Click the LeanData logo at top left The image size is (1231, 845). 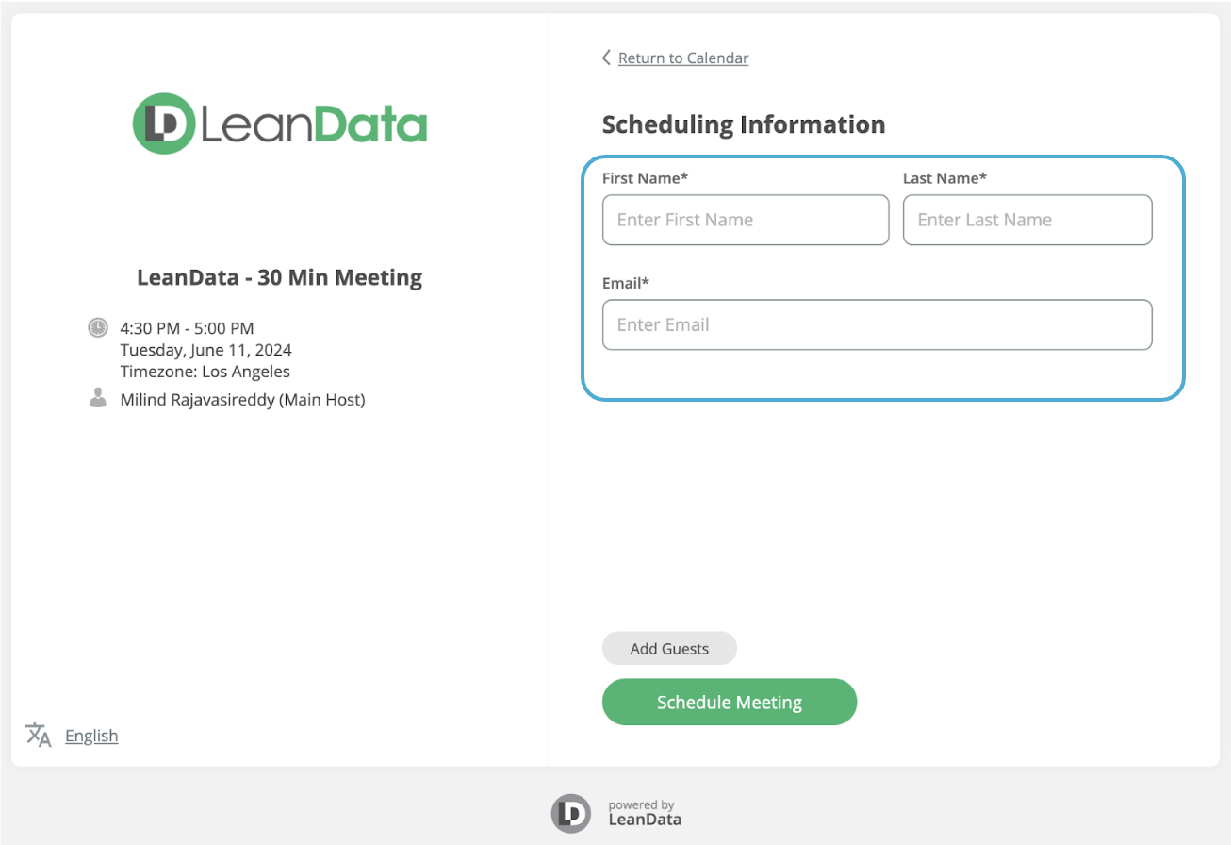[x=280, y=124]
